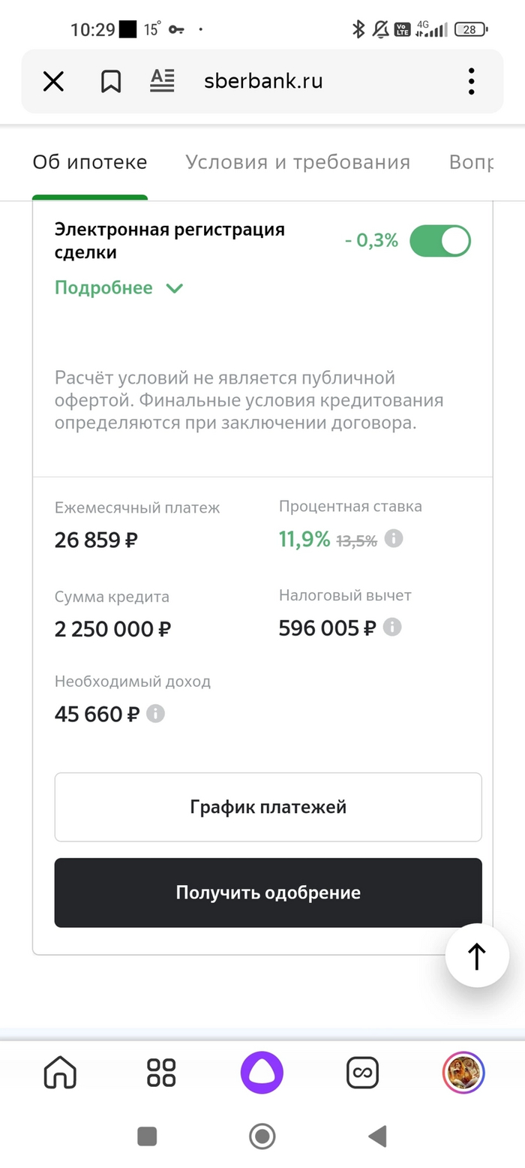Tap the sberbank.ru address field
The width and height of the screenshot is (525, 1168).
point(263,81)
